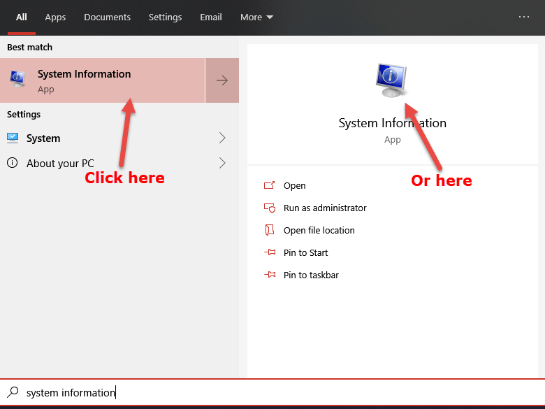The width and height of the screenshot is (545, 409).
Task: Click the Pin to Start pin icon
Action: coord(270,252)
